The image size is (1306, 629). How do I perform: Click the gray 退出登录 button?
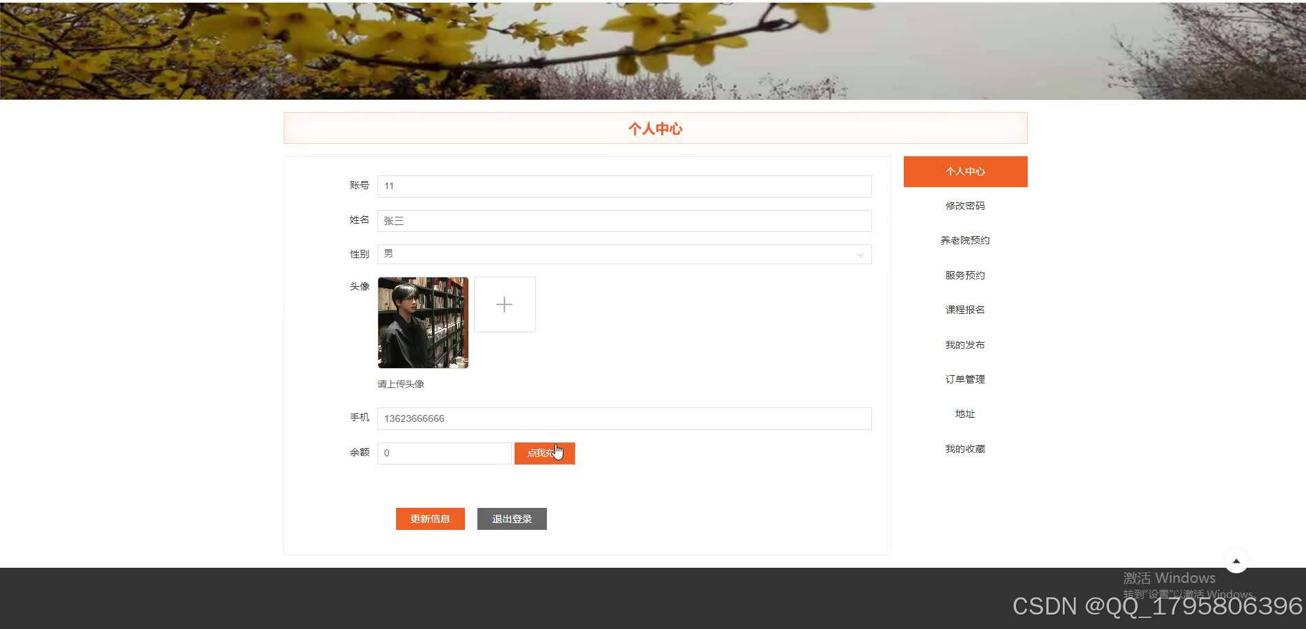512,519
